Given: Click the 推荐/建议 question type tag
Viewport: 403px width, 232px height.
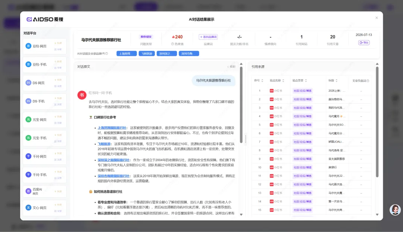Looking at the screenshot, I should [x=146, y=37].
